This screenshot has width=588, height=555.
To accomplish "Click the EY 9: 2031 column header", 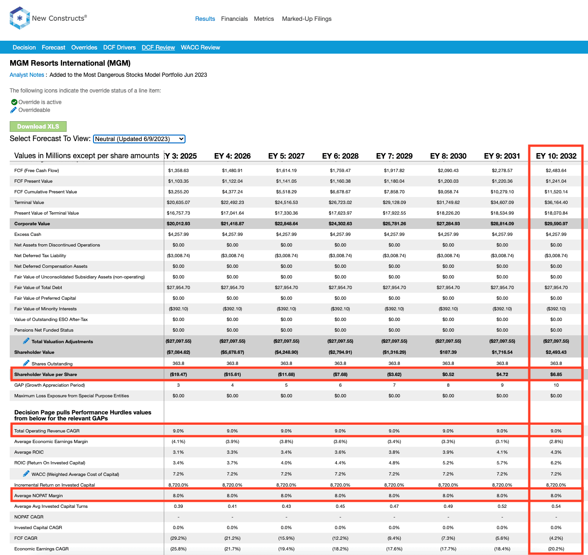I will click(502, 156).
